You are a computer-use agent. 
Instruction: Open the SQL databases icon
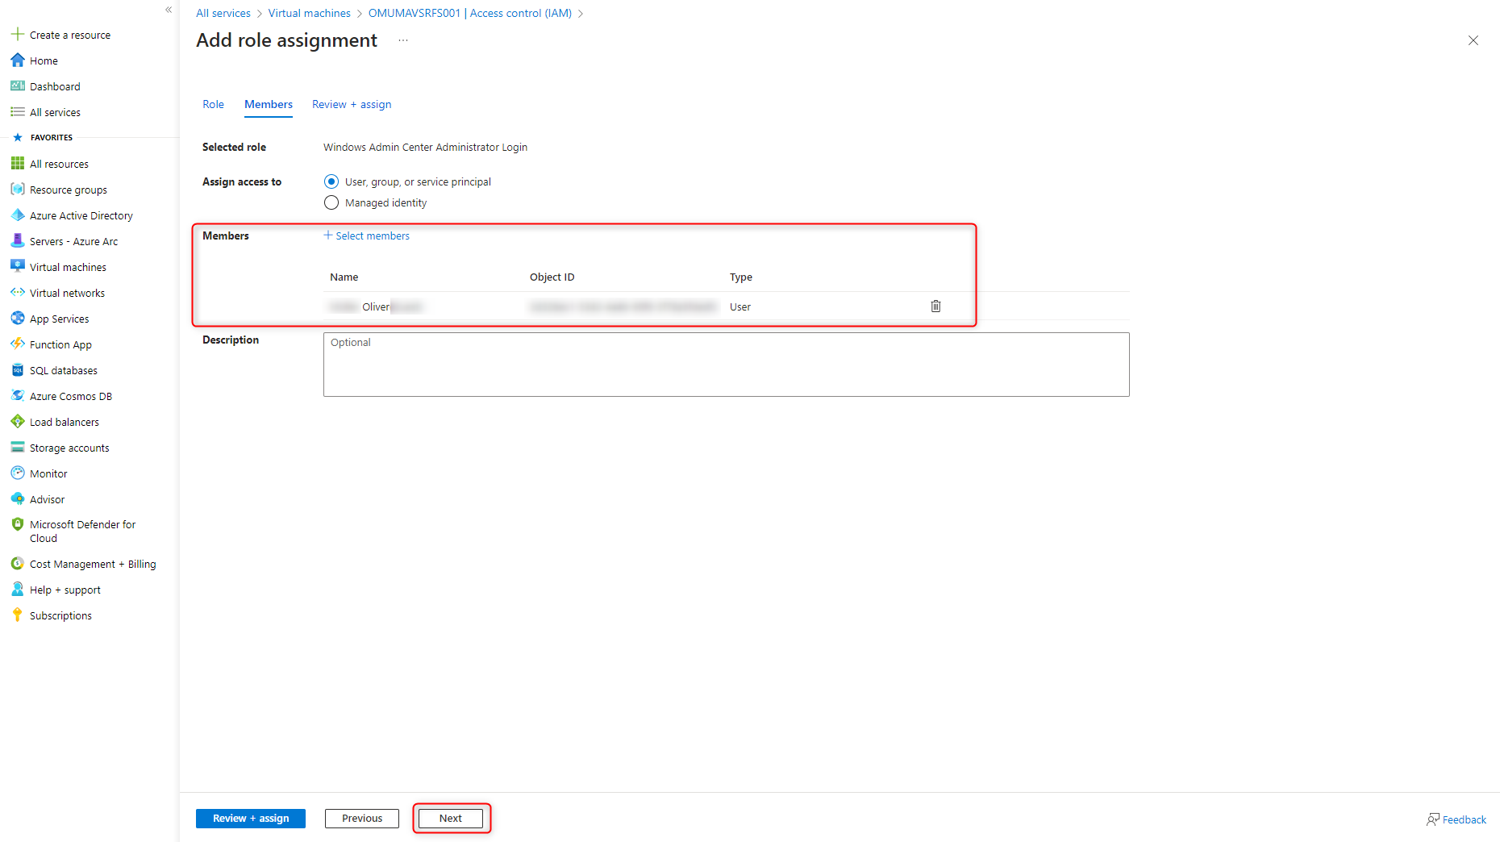pyautogui.click(x=17, y=369)
